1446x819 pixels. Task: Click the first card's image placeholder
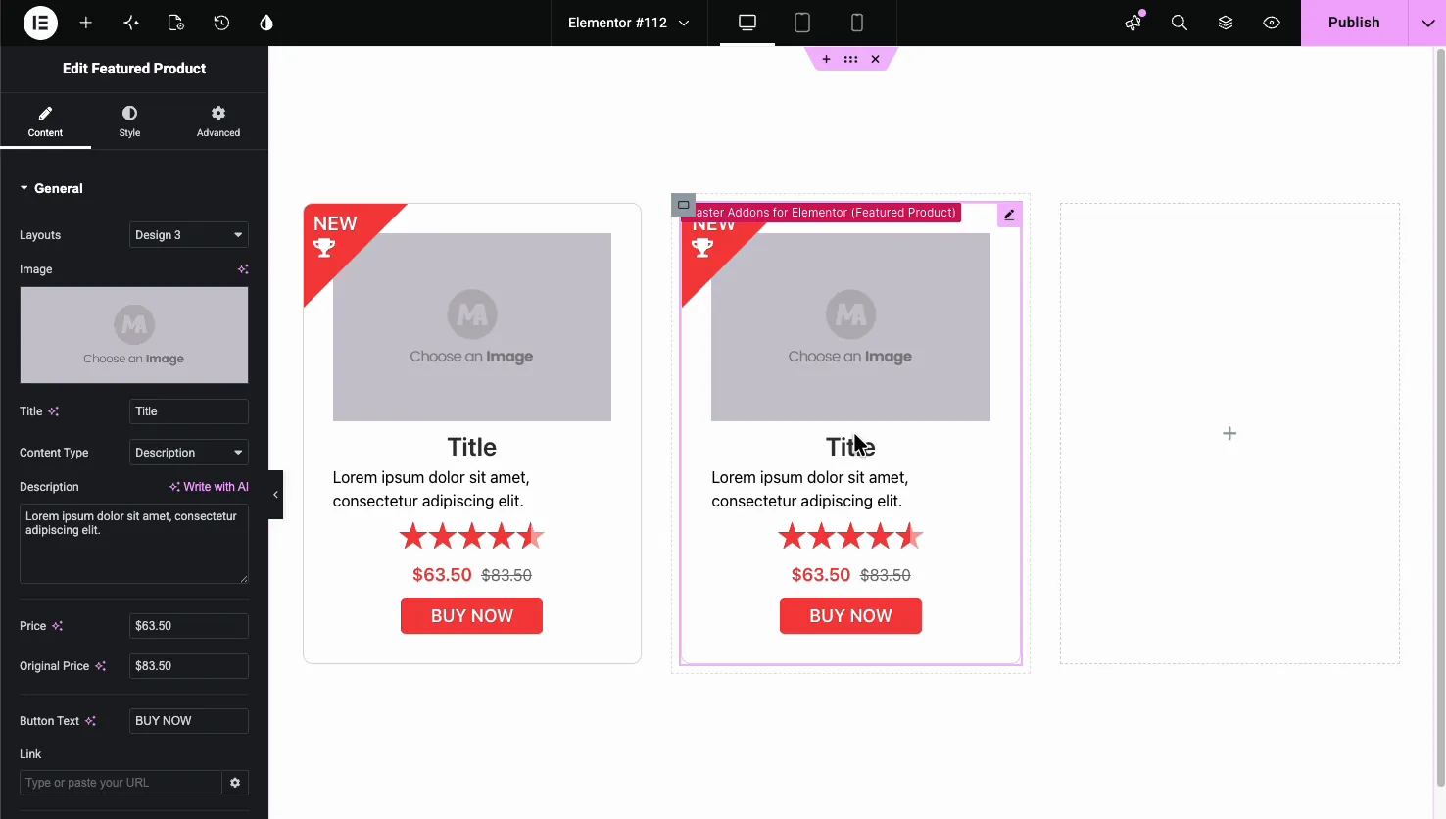[472, 327]
